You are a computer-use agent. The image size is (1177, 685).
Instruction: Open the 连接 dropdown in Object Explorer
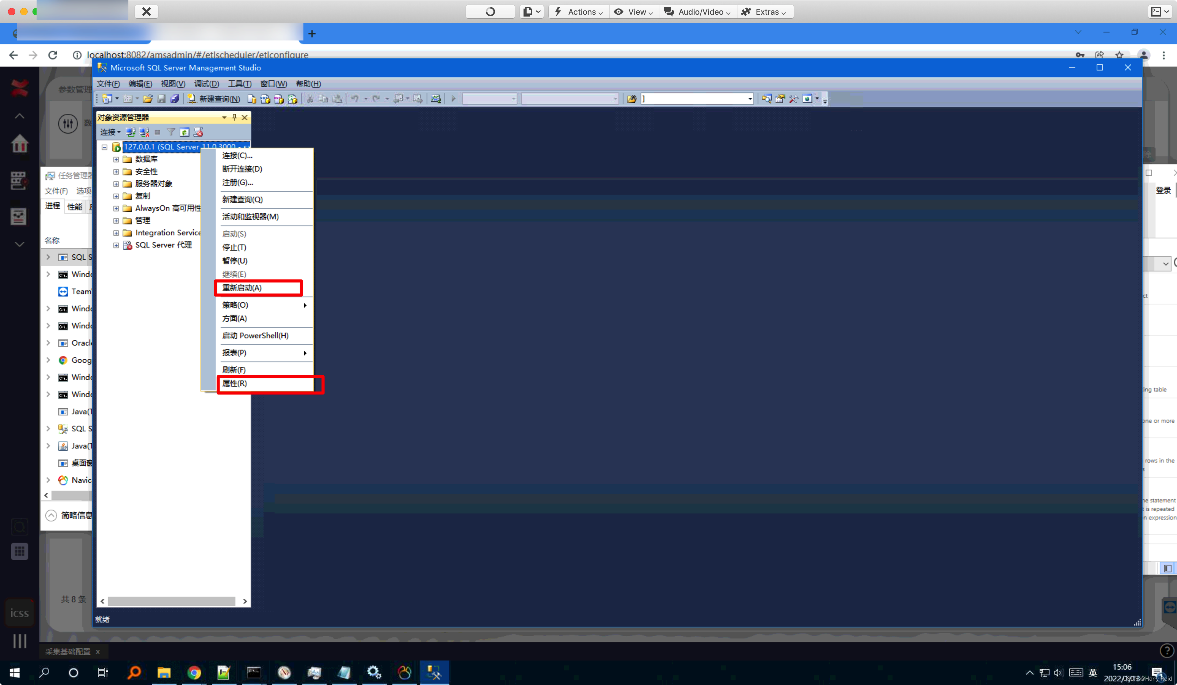(x=111, y=132)
